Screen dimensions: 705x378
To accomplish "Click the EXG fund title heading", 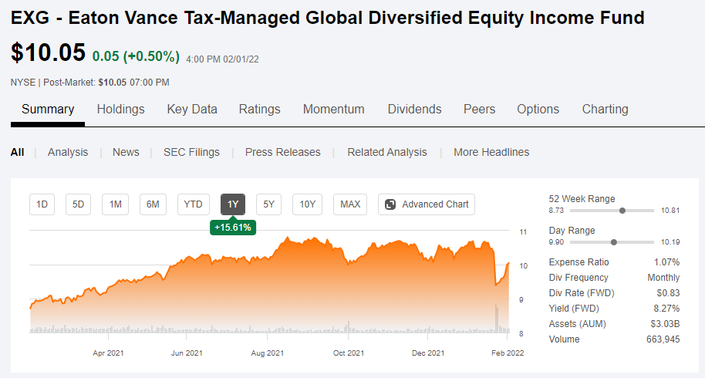I will pyautogui.click(x=328, y=18).
